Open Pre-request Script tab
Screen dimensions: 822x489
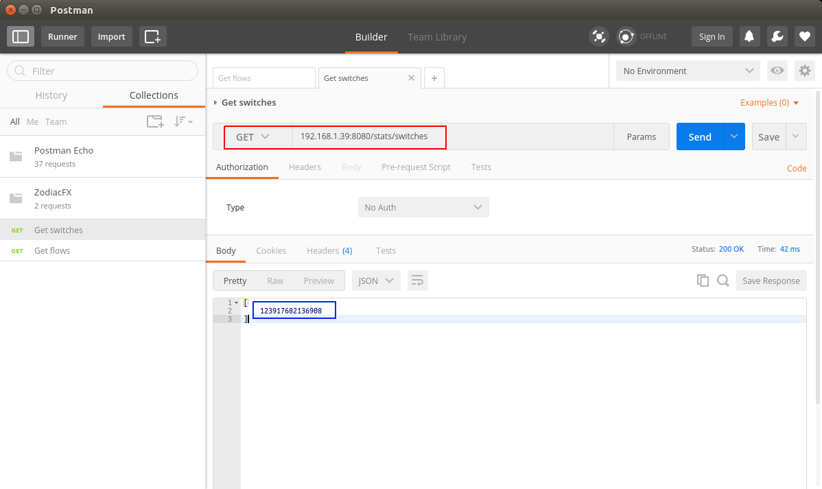pos(416,167)
